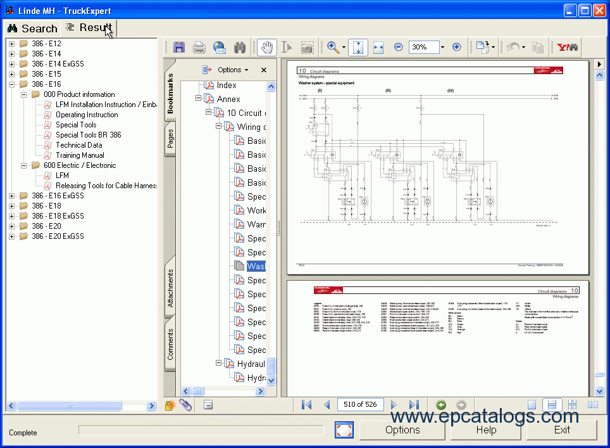Go to first page of document

(x=306, y=405)
